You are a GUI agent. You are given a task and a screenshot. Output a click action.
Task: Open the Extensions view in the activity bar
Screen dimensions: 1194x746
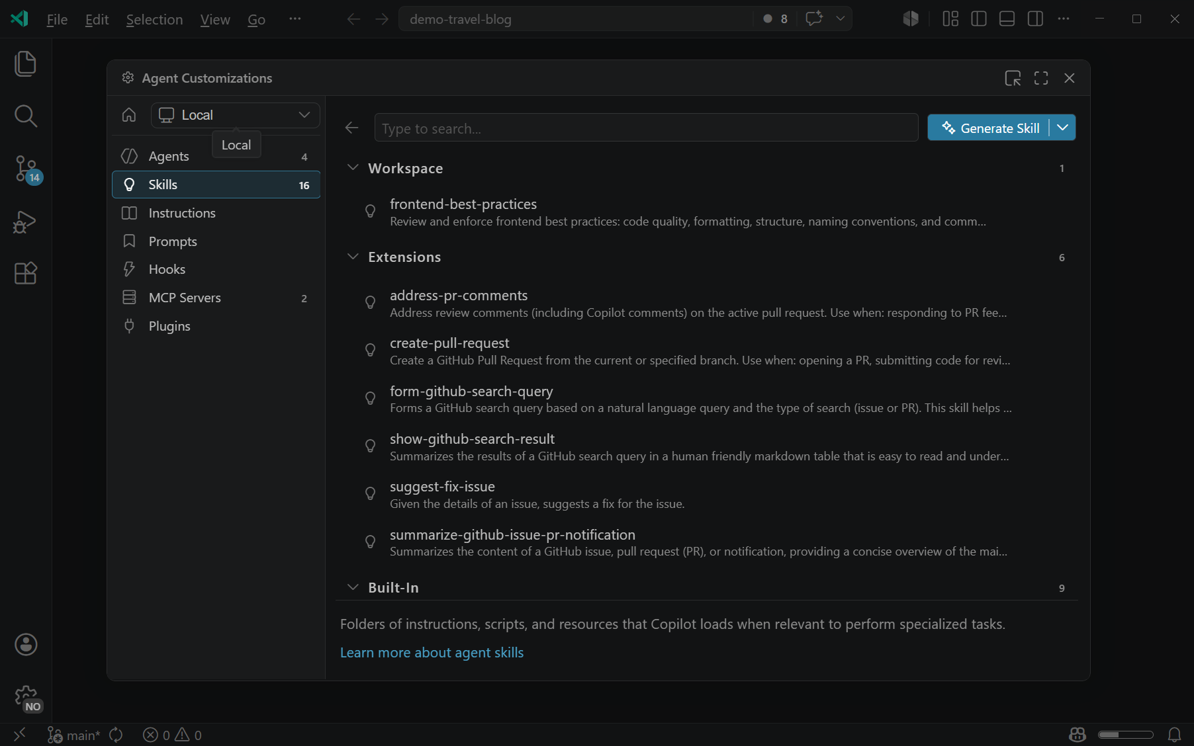pyautogui.click(x=25, y=273)
